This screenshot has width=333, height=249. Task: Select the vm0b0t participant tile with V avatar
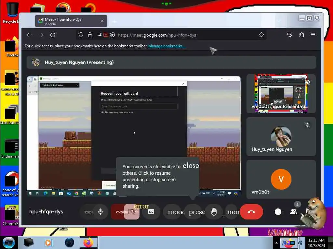point(281,179)
